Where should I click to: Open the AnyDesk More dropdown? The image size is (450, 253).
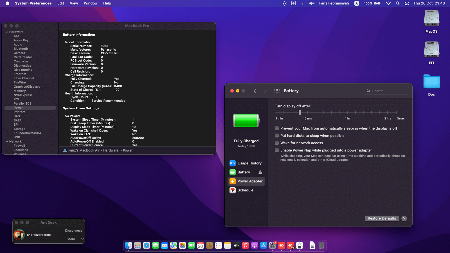click(74, 239)
